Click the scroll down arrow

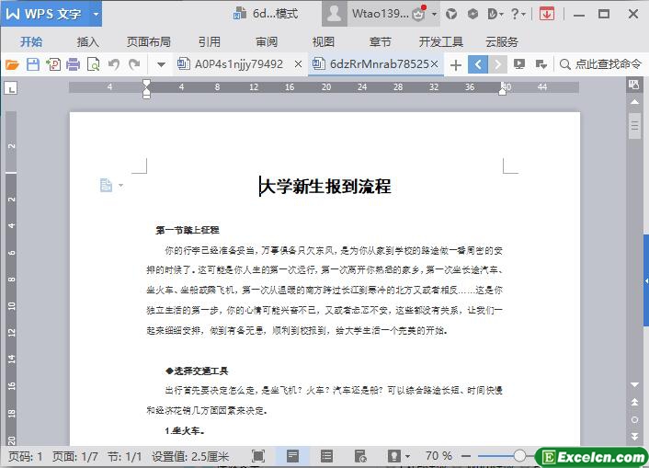(x=634, y=384)
